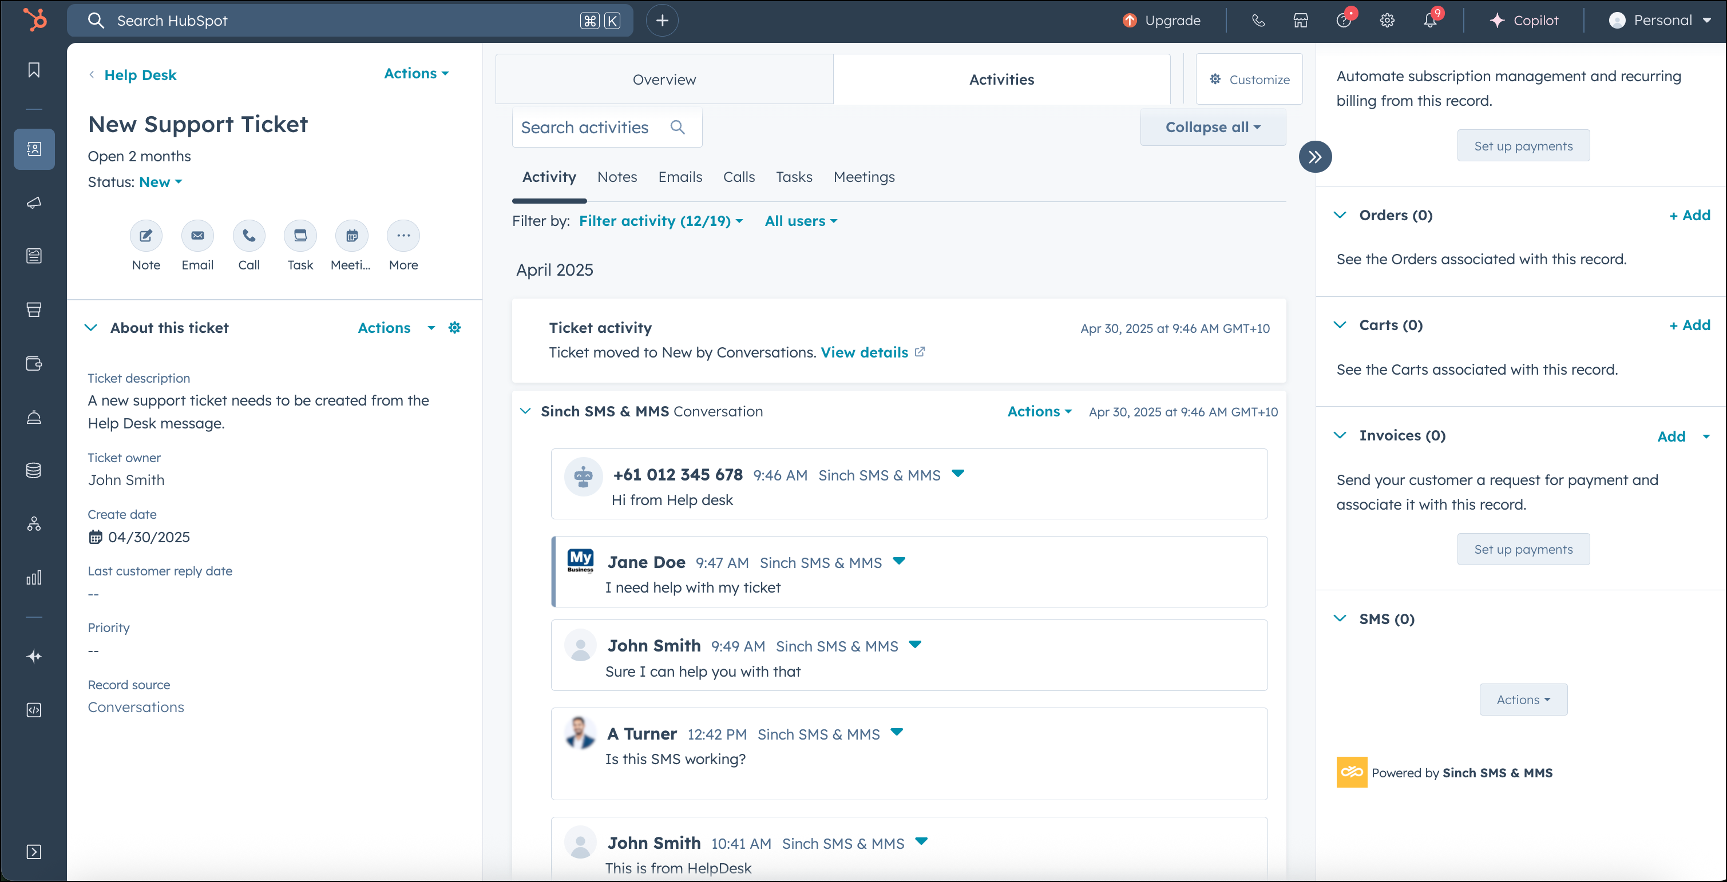Click the marketplace store icon
The image size is (1727, 882).
pyautogui.click(x=1301, y=21)
